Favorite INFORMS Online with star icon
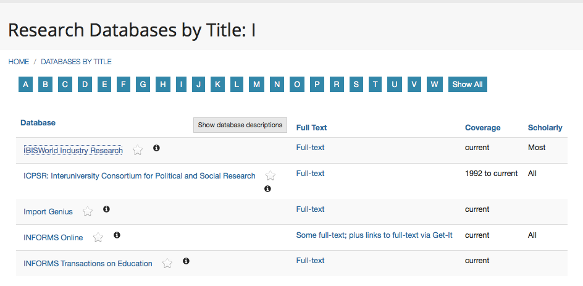This screenshot has width=583, height=286. pos(98,237)
